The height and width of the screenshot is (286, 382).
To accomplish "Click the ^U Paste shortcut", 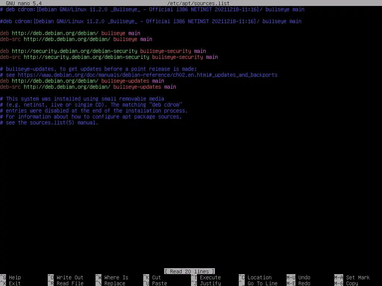I will [x=155, y=283].
